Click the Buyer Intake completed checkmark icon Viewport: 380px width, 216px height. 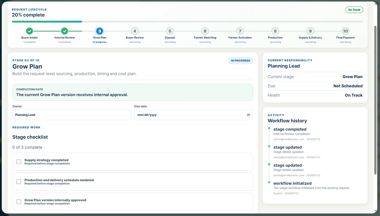tap(30, 31)
